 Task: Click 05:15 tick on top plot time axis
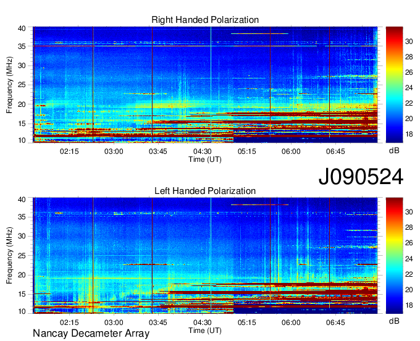246,151
